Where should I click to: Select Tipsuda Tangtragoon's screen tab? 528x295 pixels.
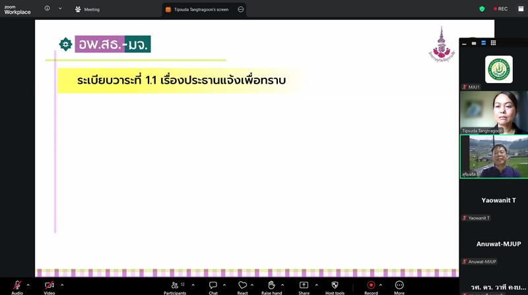[x=201, y=9]
